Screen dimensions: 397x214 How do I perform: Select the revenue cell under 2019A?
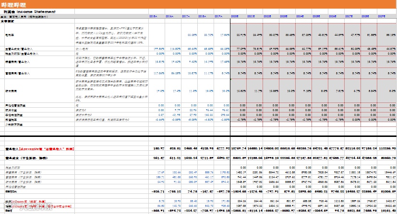click(x=222, y=148)
